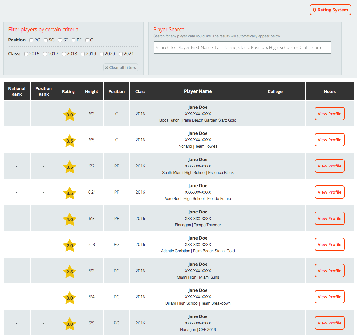Select the 2020 class checkbox
This screenshot has height=335, width=357.
102,54
